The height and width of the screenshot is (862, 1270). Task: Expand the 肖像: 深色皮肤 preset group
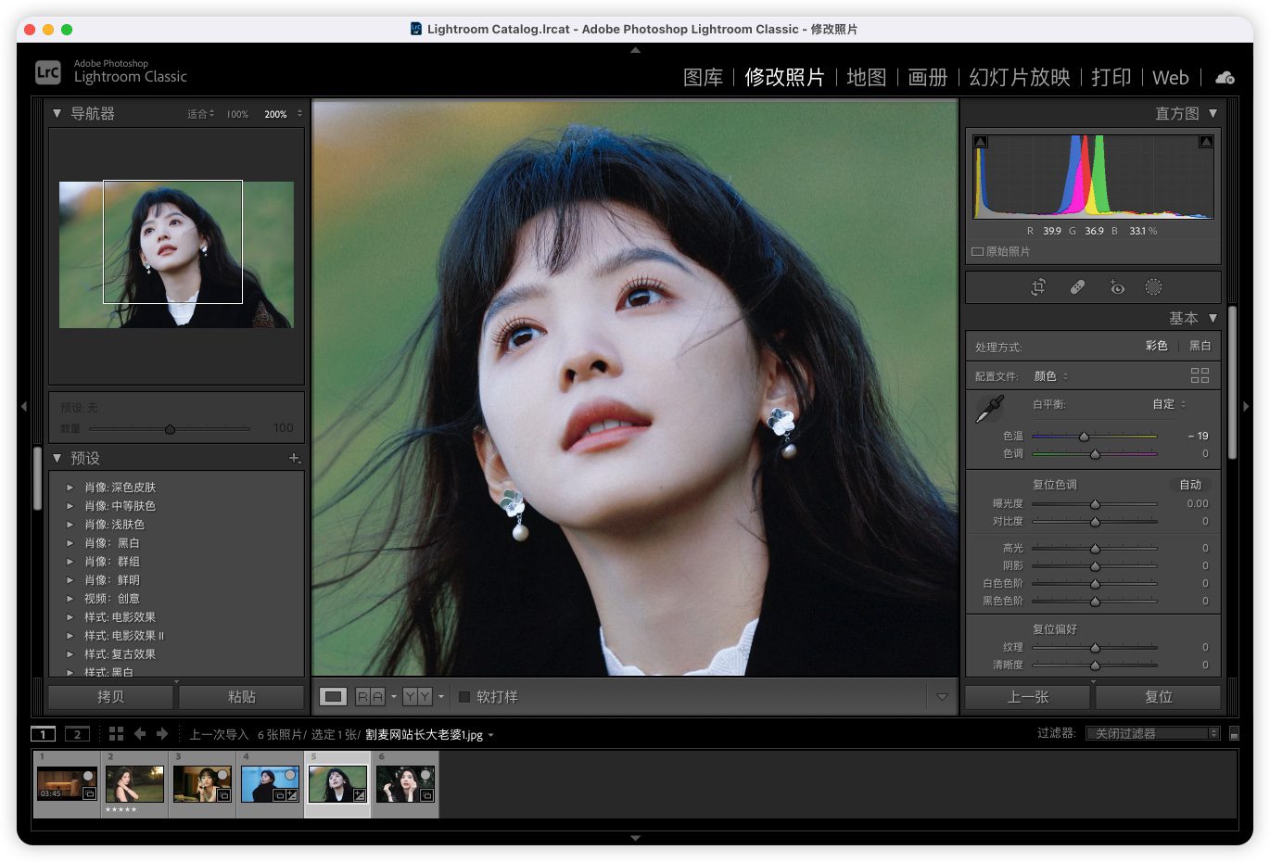click(x=70, y=488)
